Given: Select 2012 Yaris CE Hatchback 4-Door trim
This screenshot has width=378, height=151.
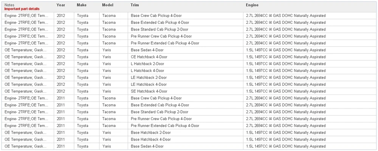Looking at the screenshot, I should coord(149,57).
